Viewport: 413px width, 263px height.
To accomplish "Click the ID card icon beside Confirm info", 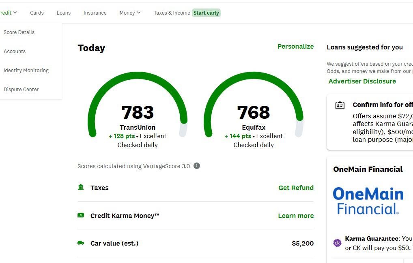I will coord(340,105).
